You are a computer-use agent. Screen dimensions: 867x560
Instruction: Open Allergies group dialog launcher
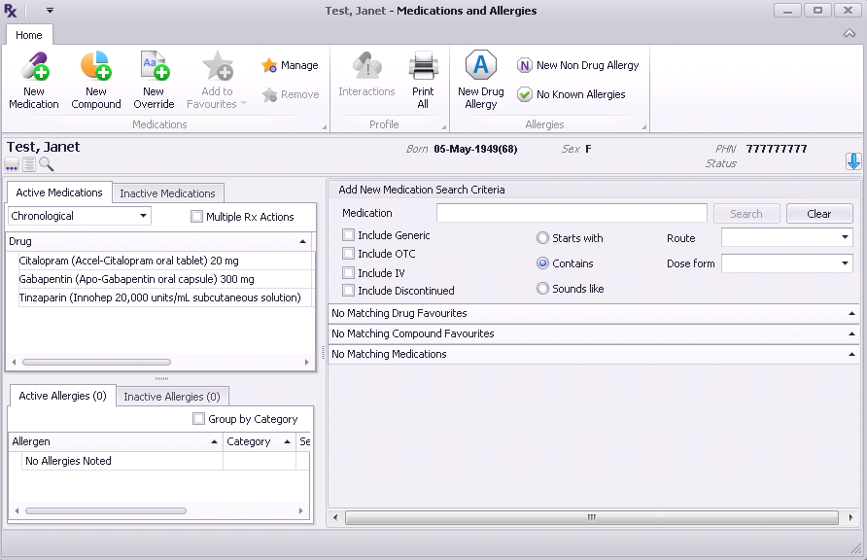click(x=644, y=127)
